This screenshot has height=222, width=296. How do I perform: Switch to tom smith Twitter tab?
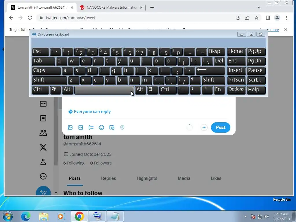coord(42,8)
